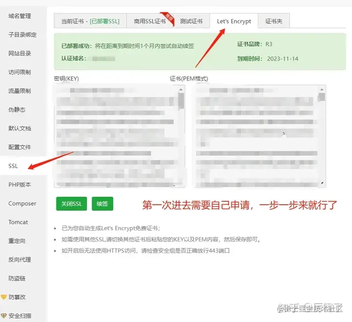Viewport: 352px width, 322px height.
Task: Click KEY textarea scrollbar thumb
Action: [x=181, y=101]
